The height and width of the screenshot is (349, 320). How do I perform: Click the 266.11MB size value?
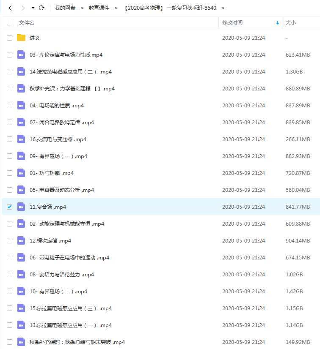[x=298, y=139]
